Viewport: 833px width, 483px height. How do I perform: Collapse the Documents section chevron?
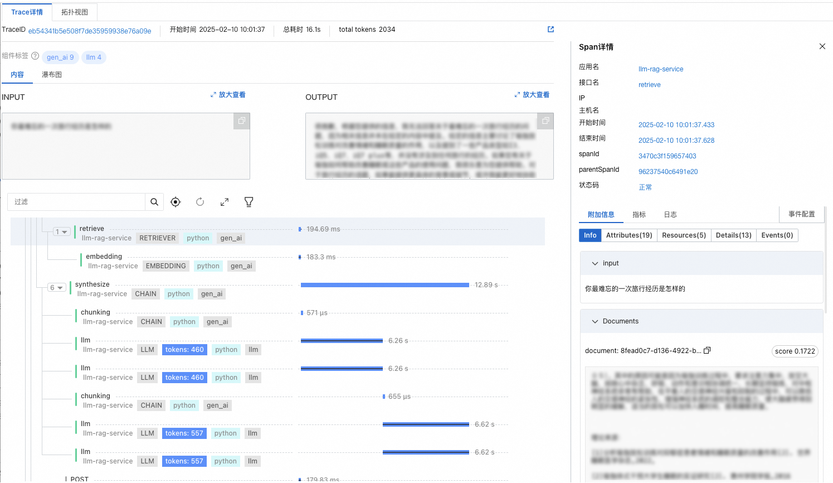(595, 321)
